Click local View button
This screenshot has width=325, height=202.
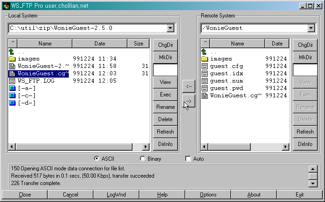(165, 82)
